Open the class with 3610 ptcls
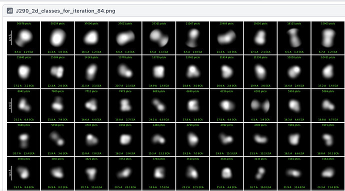The height and width of the screenshot is (191, 345). click(x=192, y=173)
